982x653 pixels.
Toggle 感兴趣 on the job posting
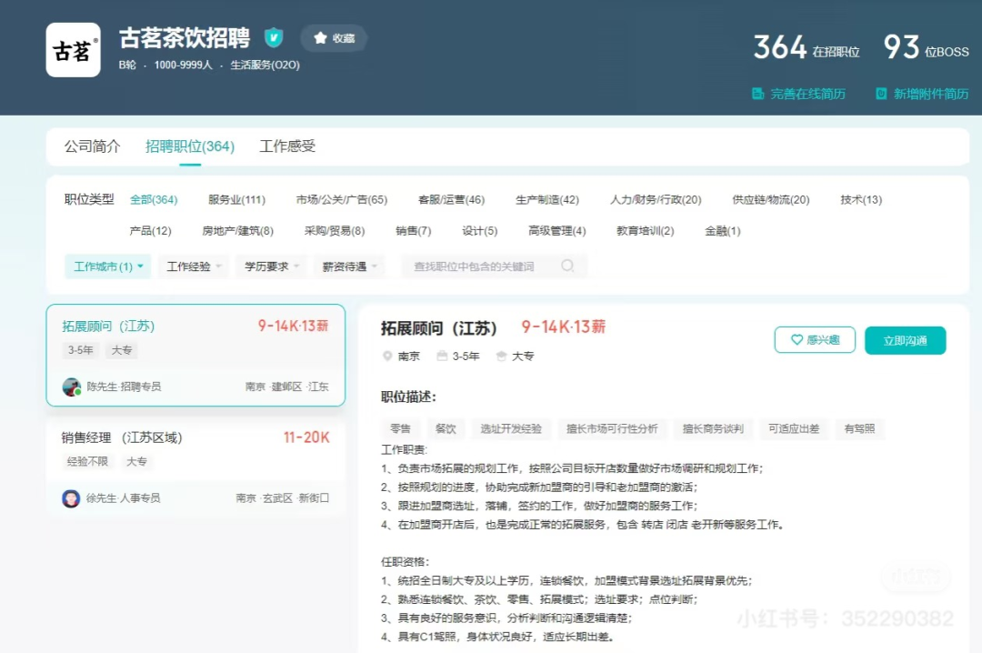pyautogui.click(x=814, y=340)
